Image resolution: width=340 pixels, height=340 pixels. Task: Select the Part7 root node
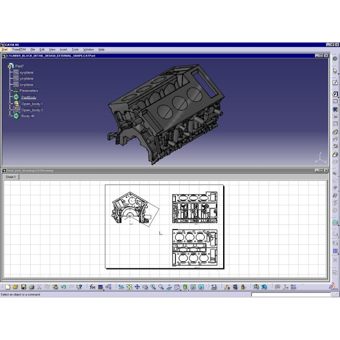click(19, 66)
